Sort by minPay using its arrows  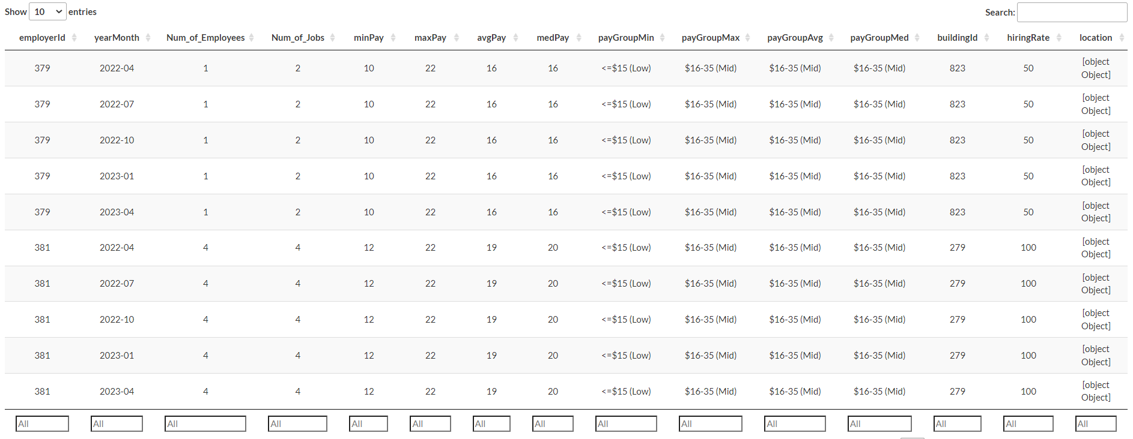(393, 38)
